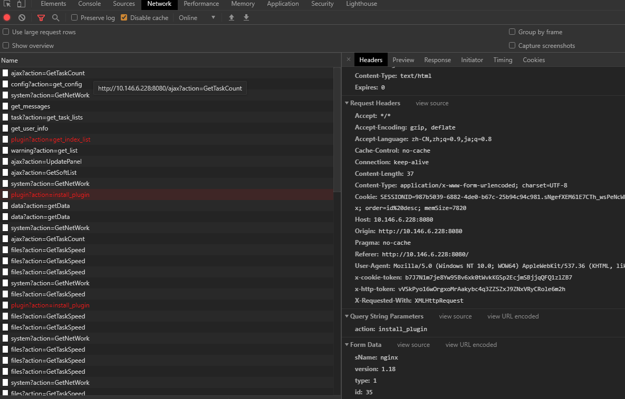Click view URL encoded for Query String

coord(513,316)
